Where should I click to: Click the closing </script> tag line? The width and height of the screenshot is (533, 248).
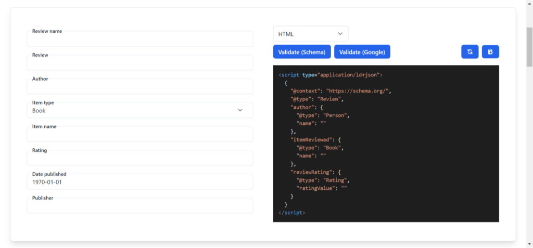(291, 213)
